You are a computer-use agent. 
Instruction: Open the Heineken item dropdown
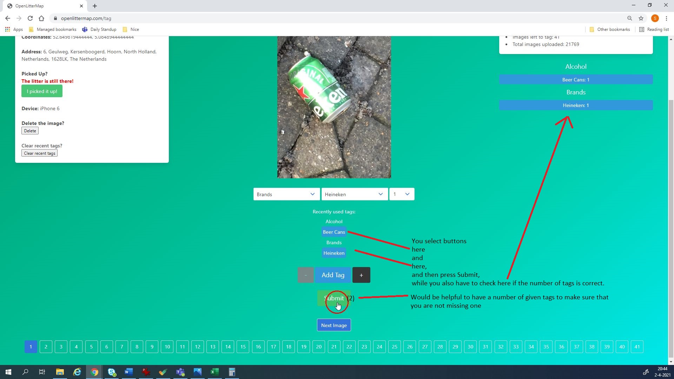point(354,194)
